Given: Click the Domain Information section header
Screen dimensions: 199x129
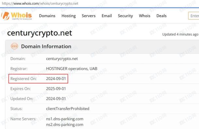Looking at the screenshot, I should point(46,46).
